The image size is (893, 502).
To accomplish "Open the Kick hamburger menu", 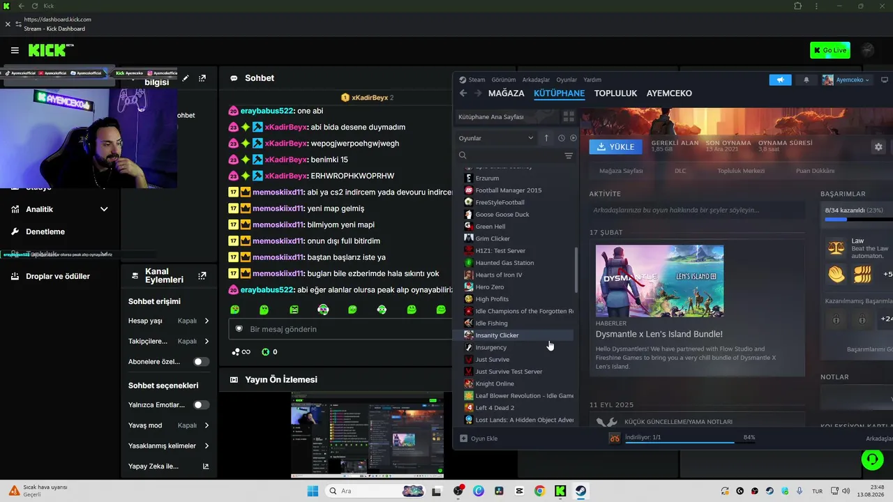I will point(15,50).
